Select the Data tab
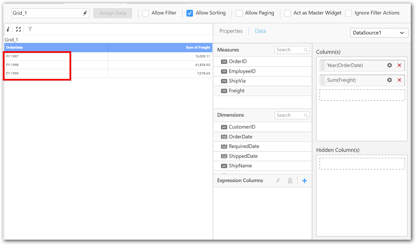416x245 pixels. click(x=260, y=31)
